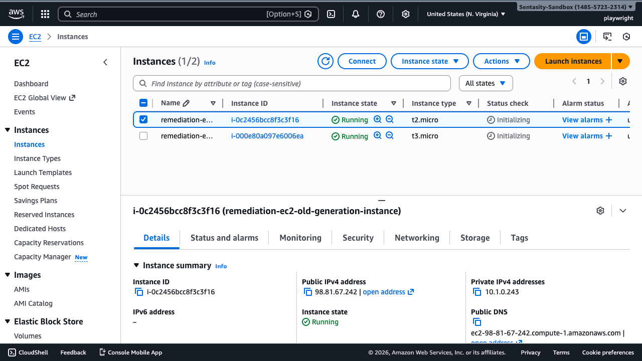
Task: Click the Find Instance search field
Action: pos(292,83)
